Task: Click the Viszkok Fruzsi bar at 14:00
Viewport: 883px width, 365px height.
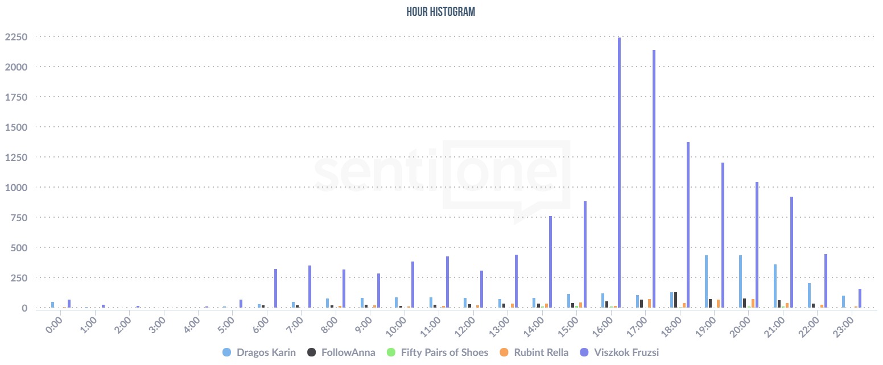Action: [550, 262]
